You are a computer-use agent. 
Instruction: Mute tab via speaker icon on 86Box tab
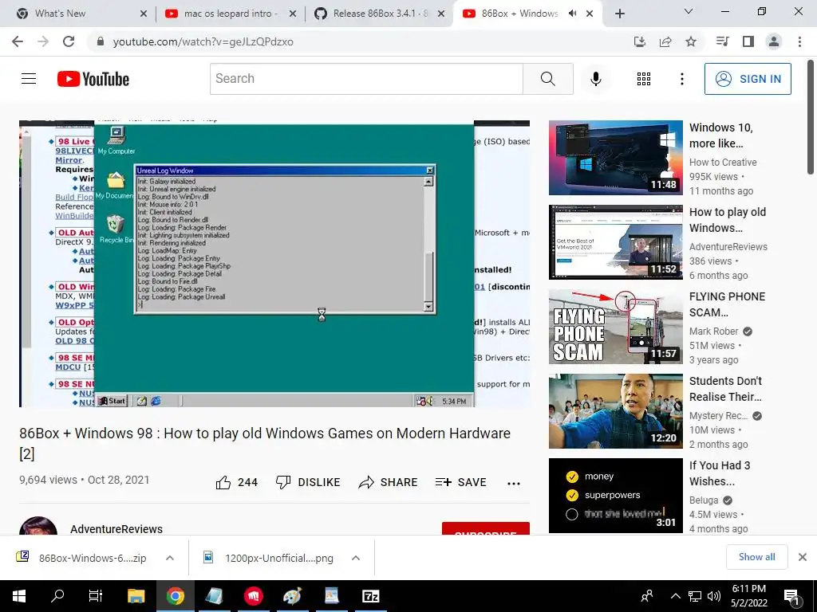572,14
